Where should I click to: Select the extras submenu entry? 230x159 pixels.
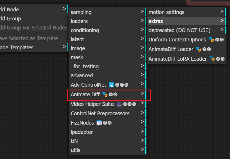click(x=156, y=21)
